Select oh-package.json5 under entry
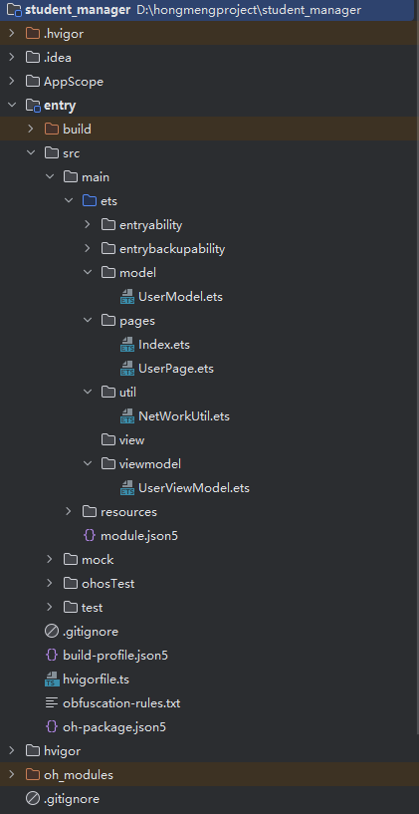419x814 pixels. click(114, 726)
